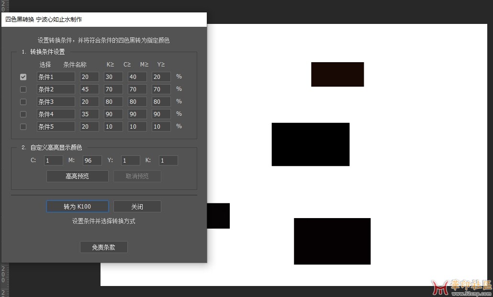Select the 条件5 checkbox
Viewport: 493px width, 297px height.
(x=23, y=127)
